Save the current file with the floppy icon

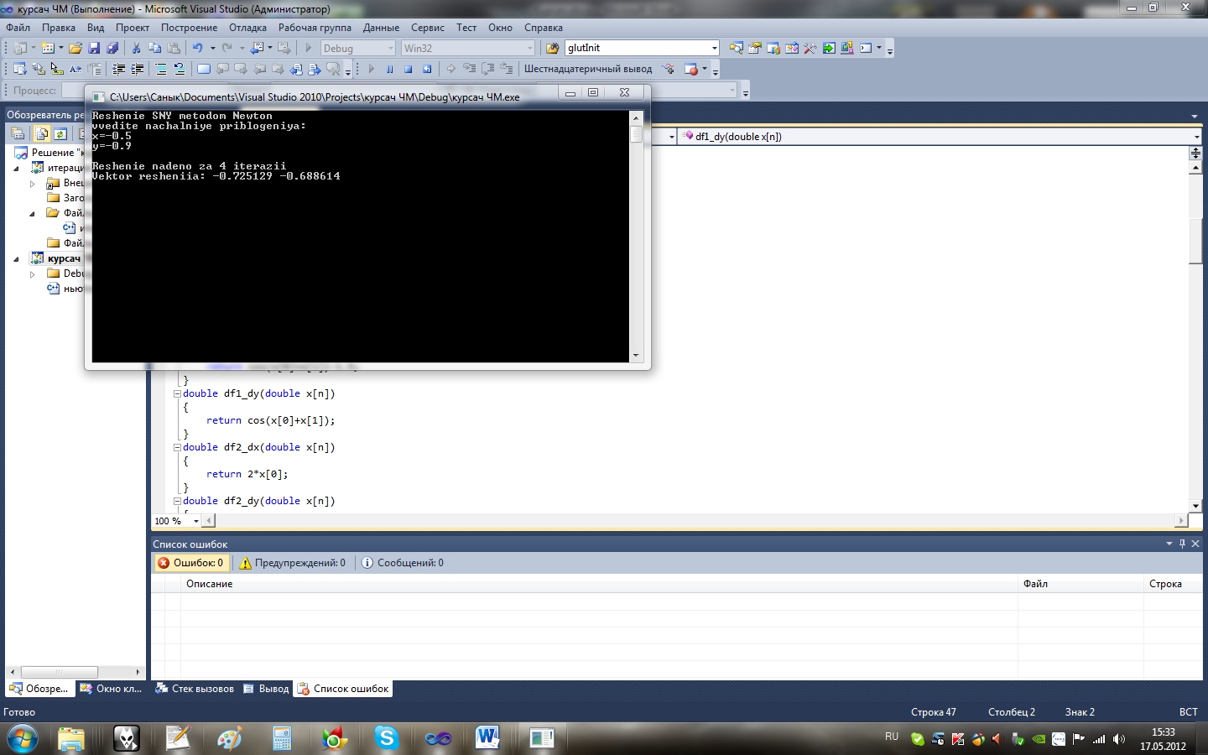pyautogui.click(x=94, y=48)
